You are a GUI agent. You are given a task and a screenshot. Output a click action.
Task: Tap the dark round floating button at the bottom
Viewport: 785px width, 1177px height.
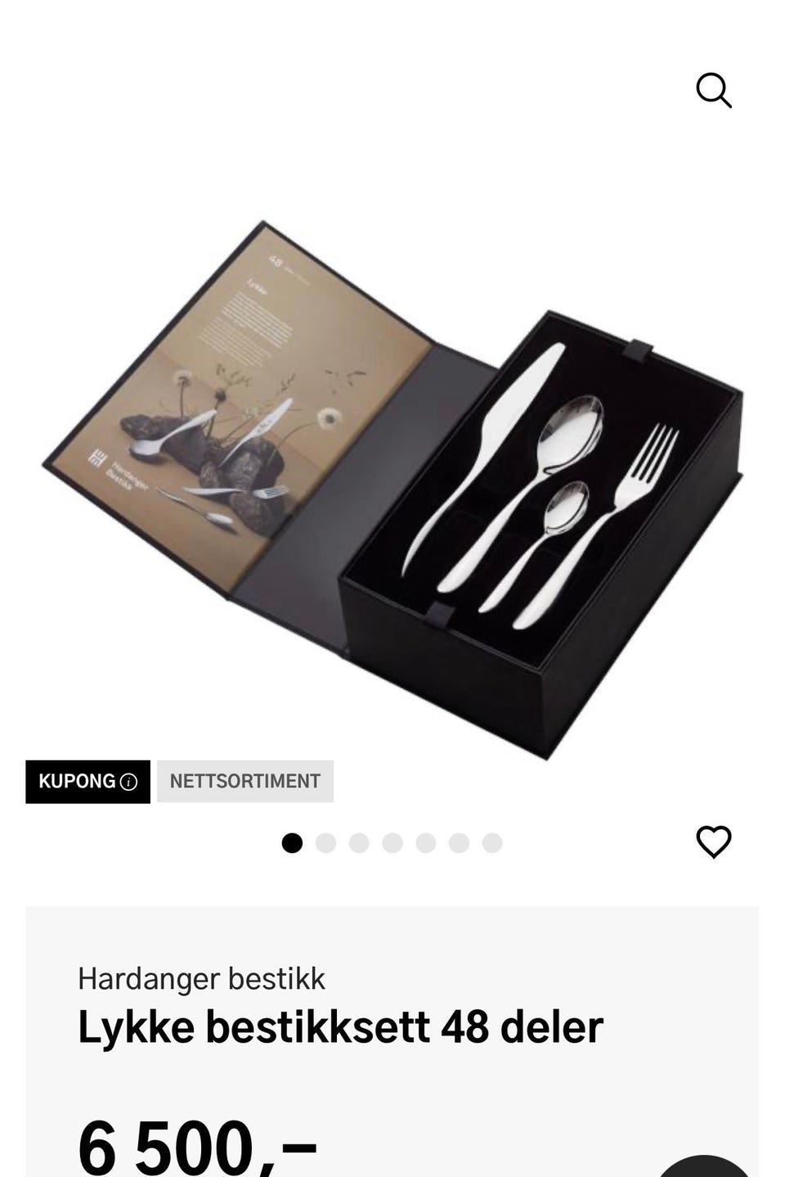point(703,1166)
